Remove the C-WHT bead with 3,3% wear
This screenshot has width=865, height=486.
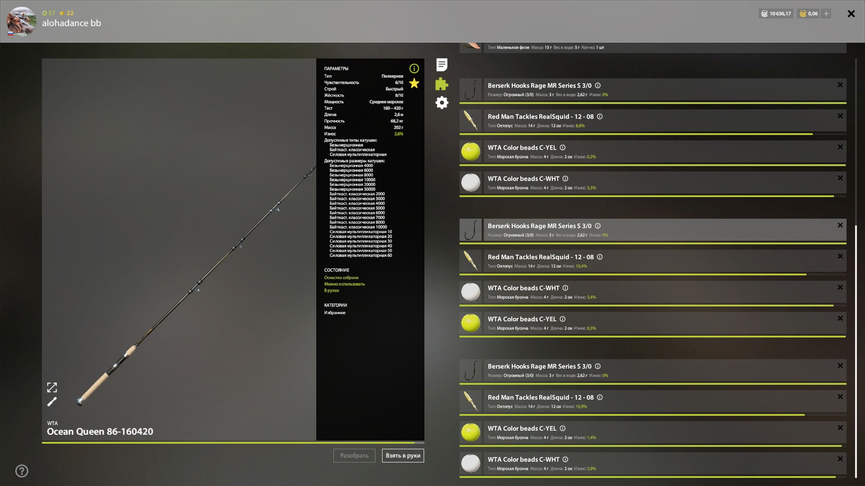(x=840, y=178)
